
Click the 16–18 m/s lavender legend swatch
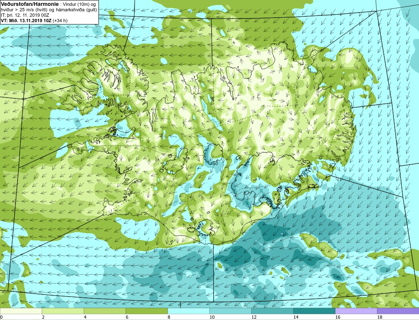point(356,311)
